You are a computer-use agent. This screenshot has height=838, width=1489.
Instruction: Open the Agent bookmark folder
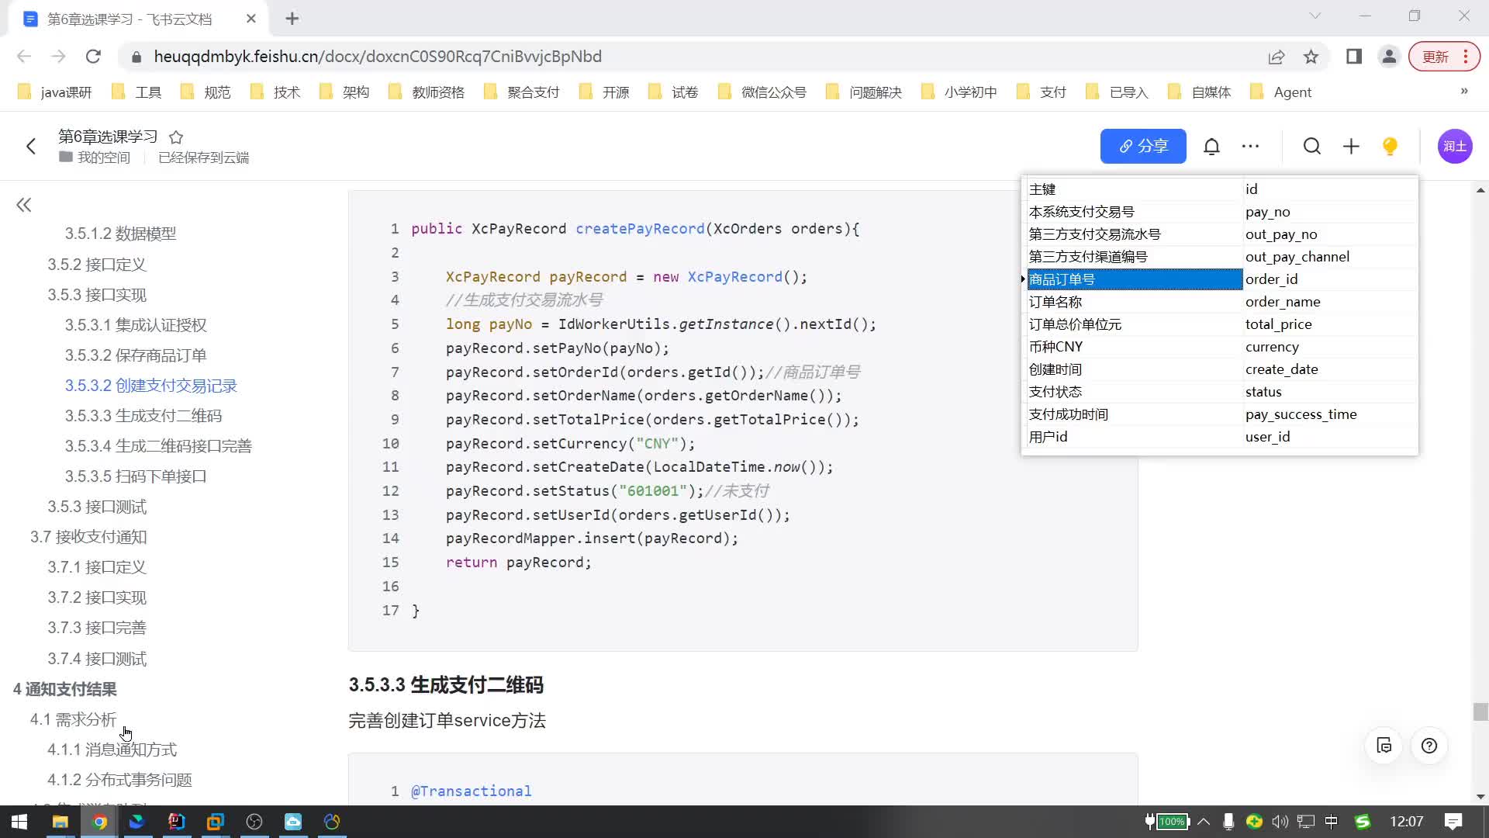[1281, 92]
